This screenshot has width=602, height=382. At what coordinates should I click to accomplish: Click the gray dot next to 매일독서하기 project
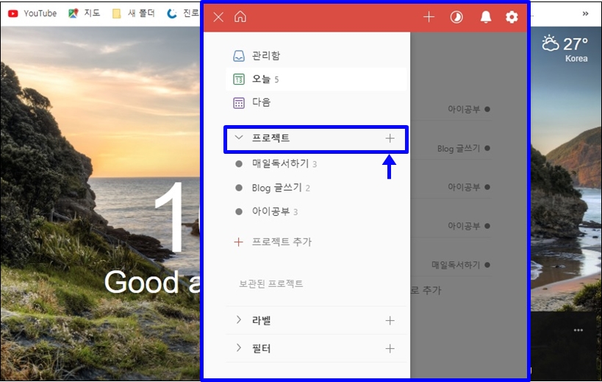coord(239,164)
